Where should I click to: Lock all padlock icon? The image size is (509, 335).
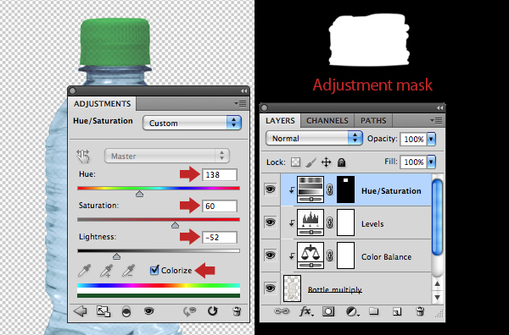point(341,162)
